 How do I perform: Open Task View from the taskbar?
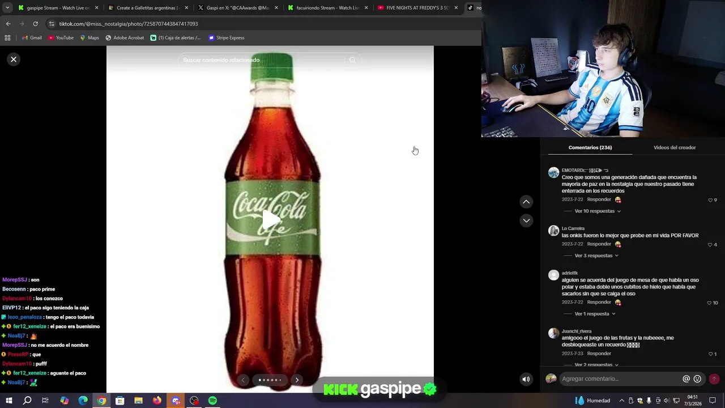click(45, 401)
